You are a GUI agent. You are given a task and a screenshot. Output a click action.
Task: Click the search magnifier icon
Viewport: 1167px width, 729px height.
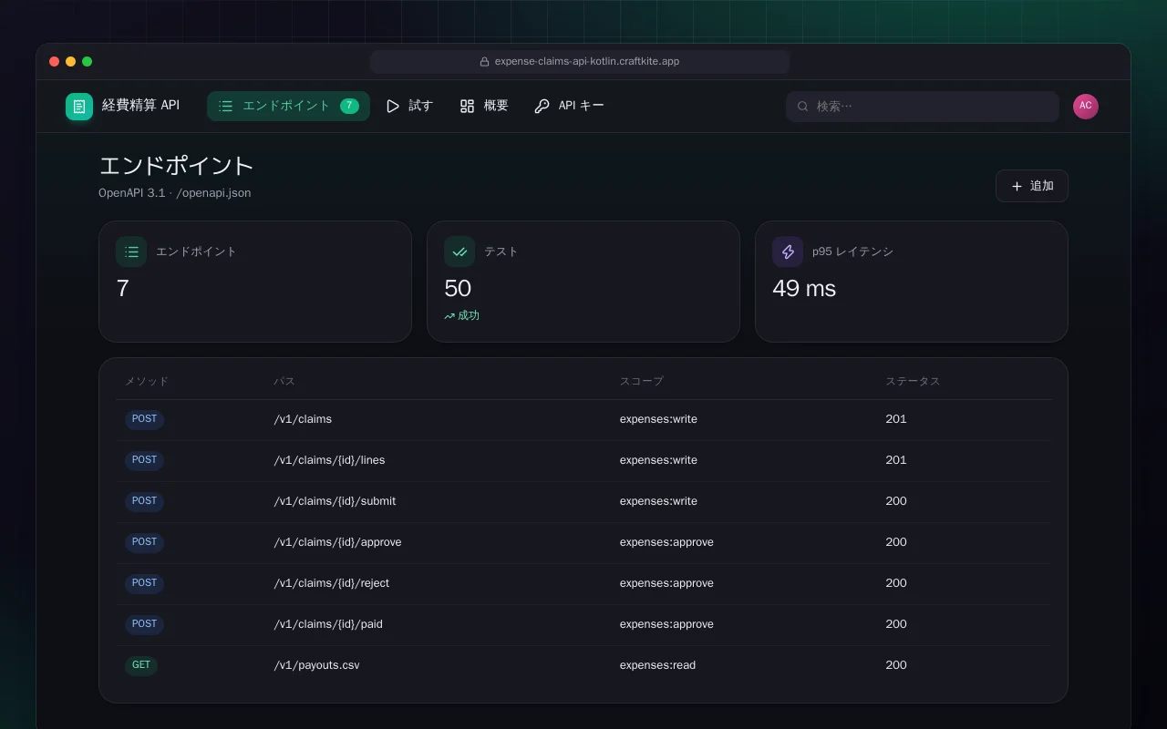click(x=803, y=107)
